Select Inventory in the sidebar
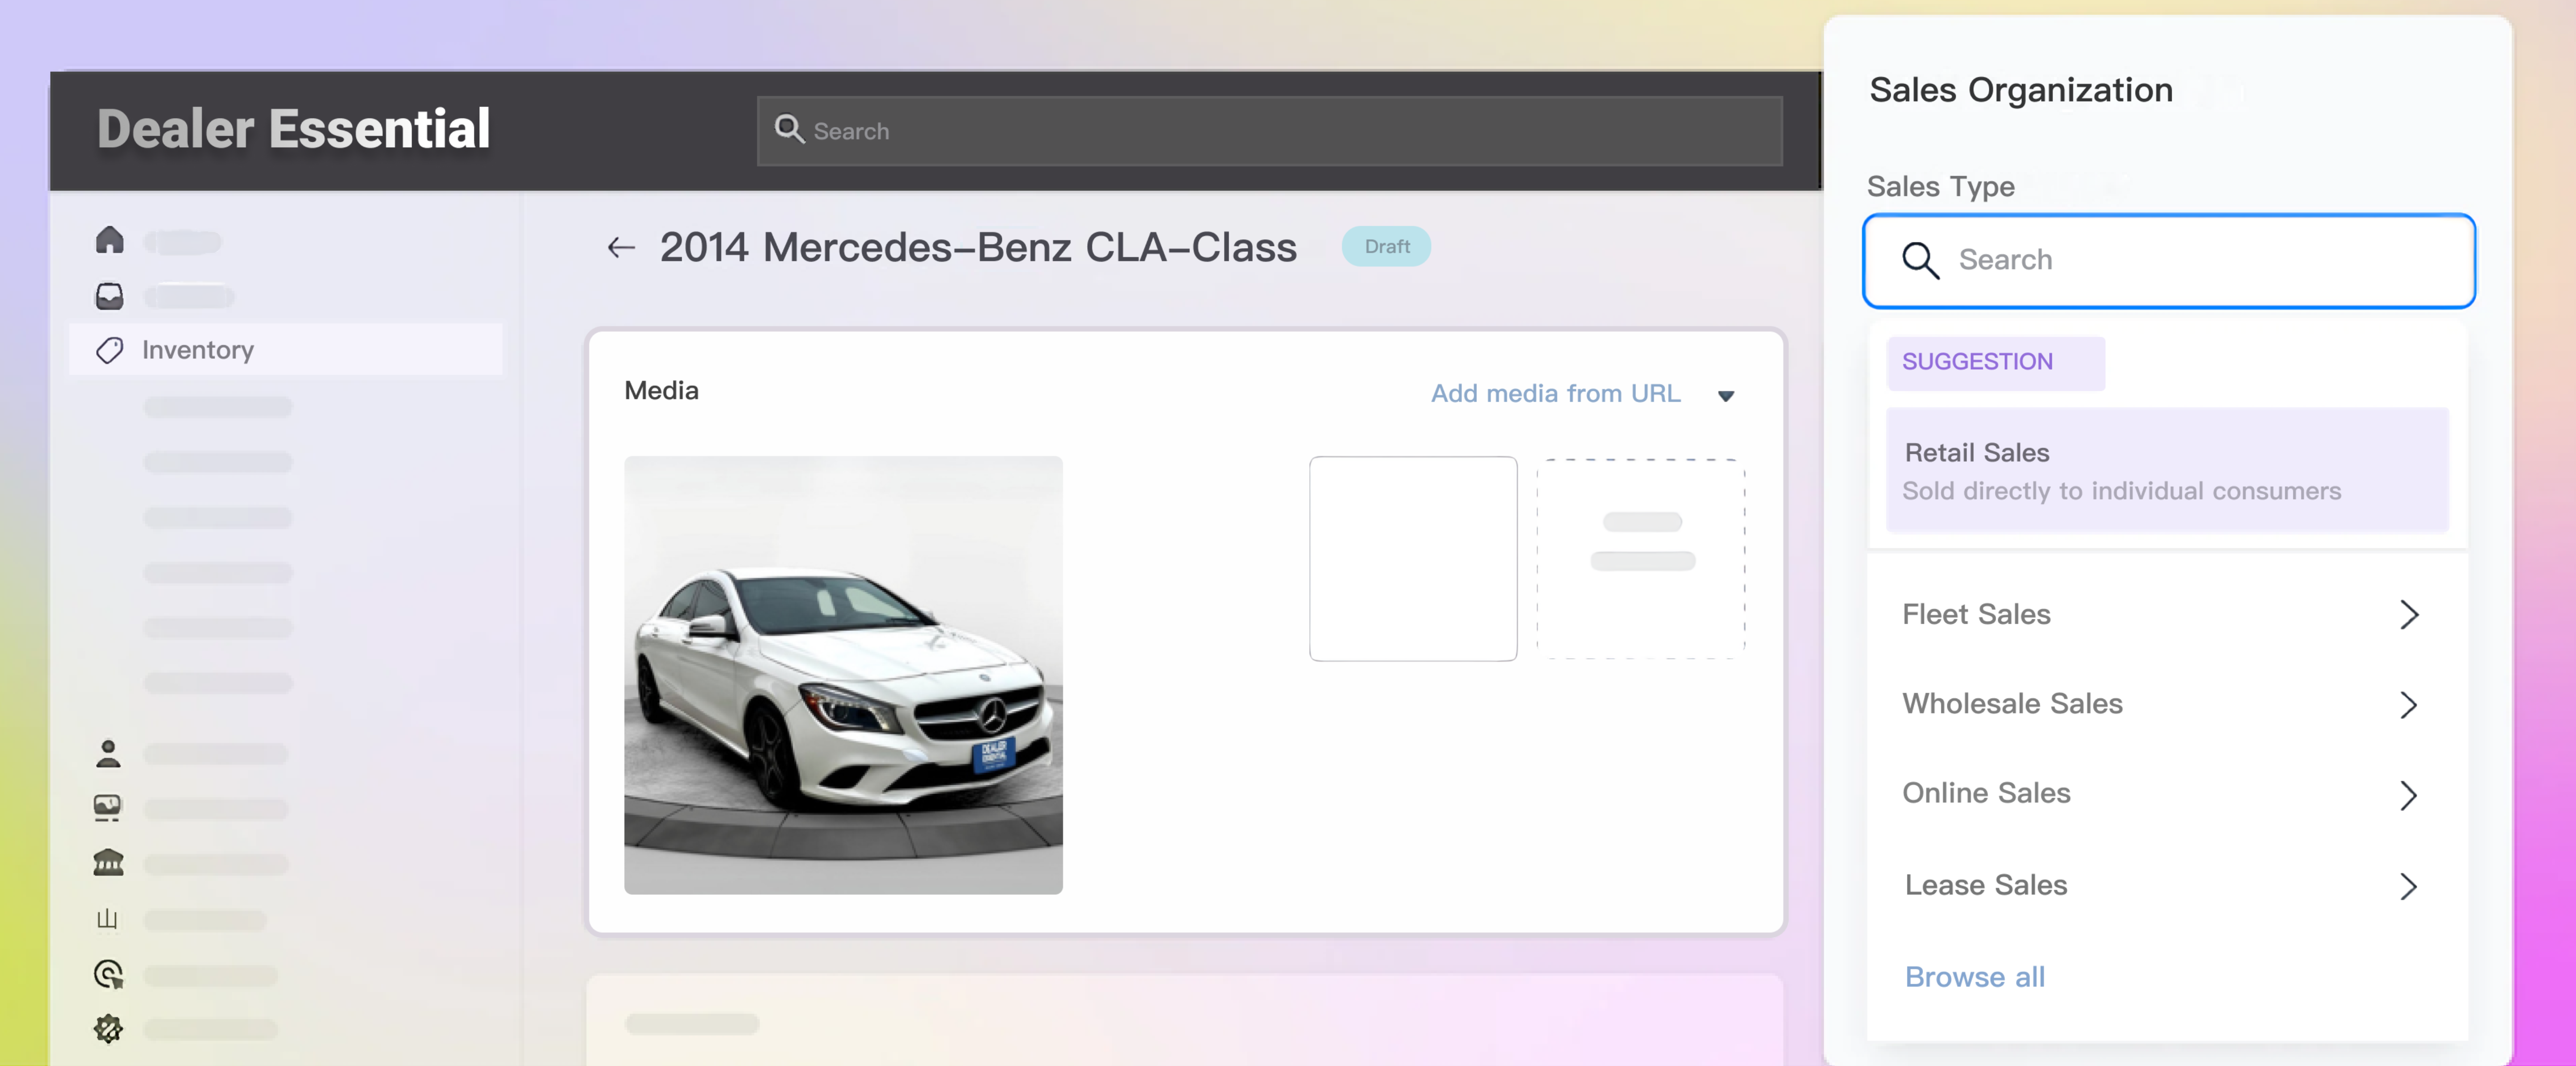The image size is (2576, 1066). [198, 350]
